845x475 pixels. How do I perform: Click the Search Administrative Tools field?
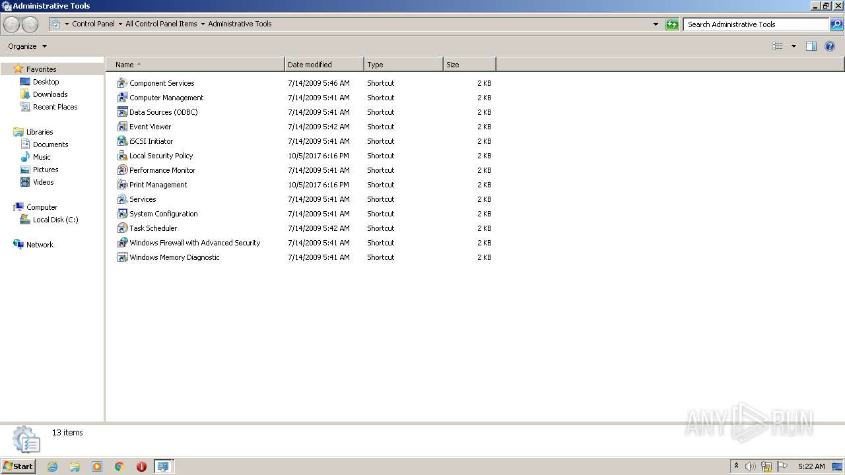point(757,24)
